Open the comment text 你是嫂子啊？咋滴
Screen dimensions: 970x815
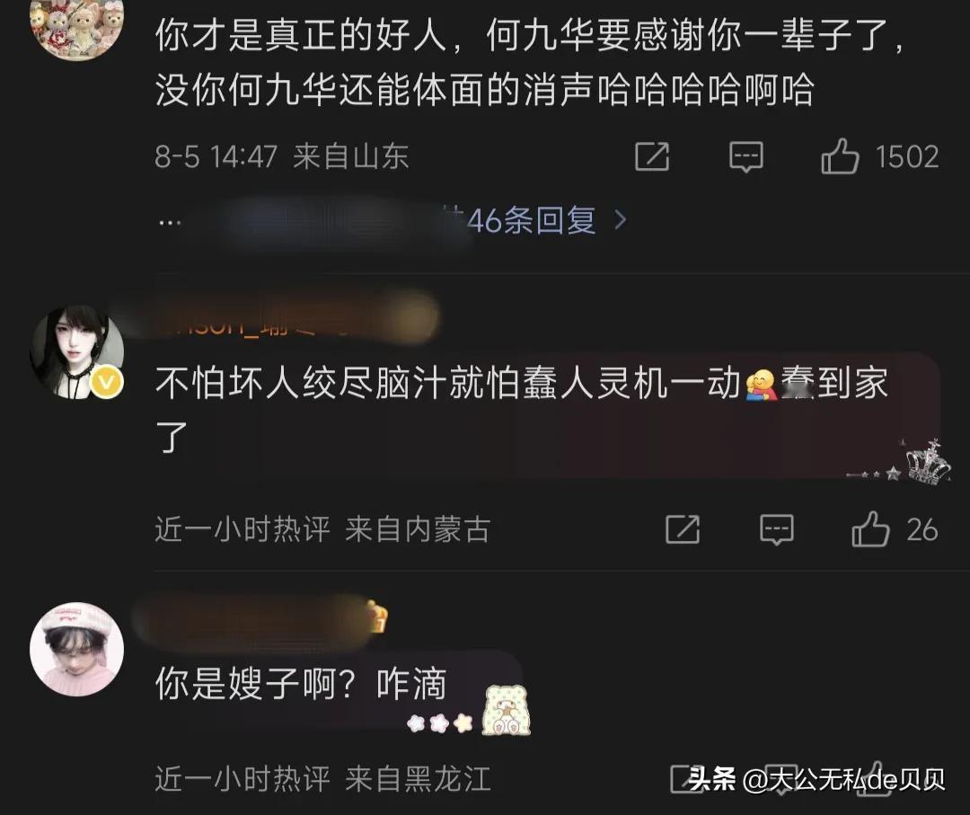point(301,685)
